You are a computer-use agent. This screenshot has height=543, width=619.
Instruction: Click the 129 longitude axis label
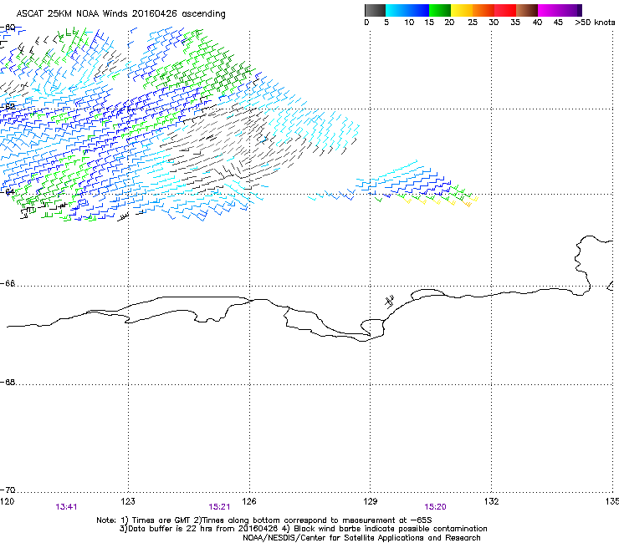(x=371, y=501)
